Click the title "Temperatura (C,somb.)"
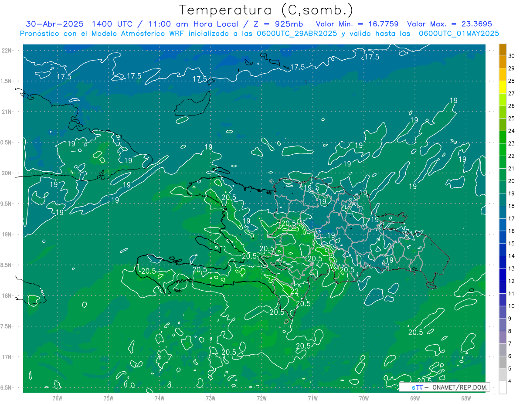 click(x=266, y=10)
